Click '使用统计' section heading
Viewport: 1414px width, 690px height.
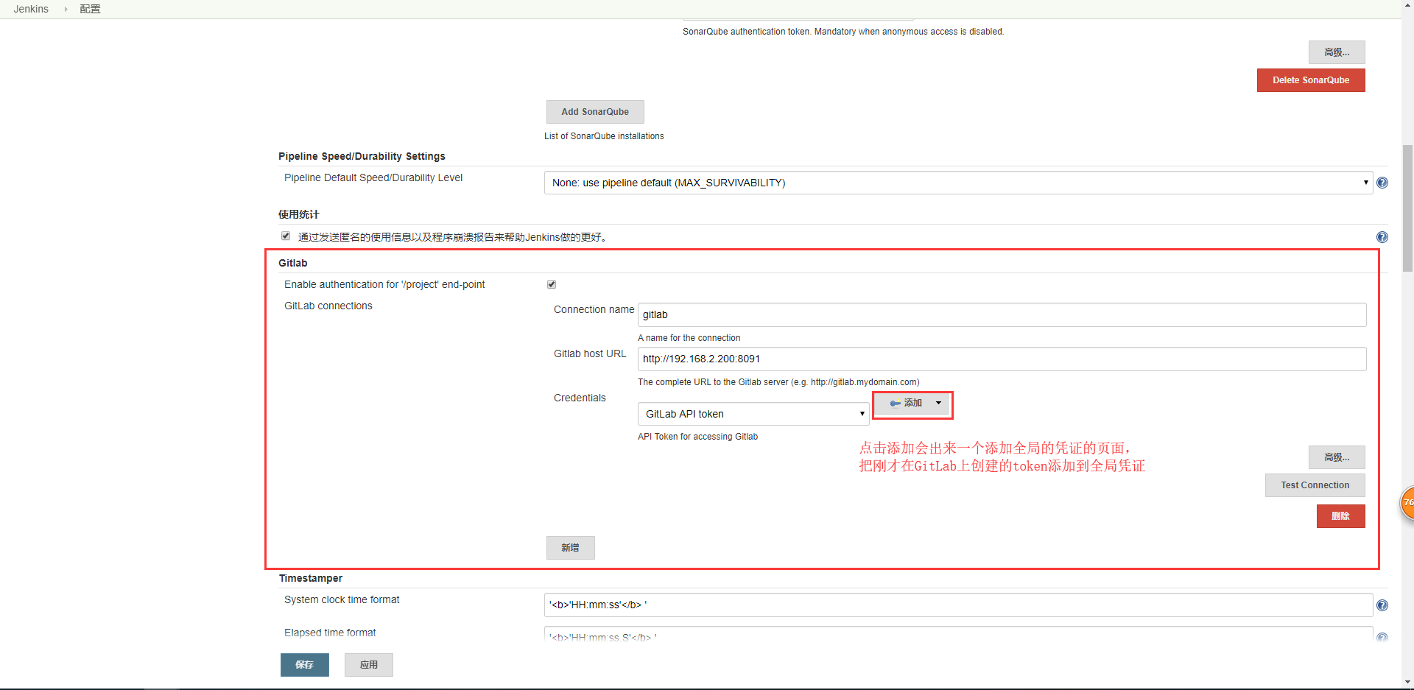pyautogui.click(x=299, y=214)
